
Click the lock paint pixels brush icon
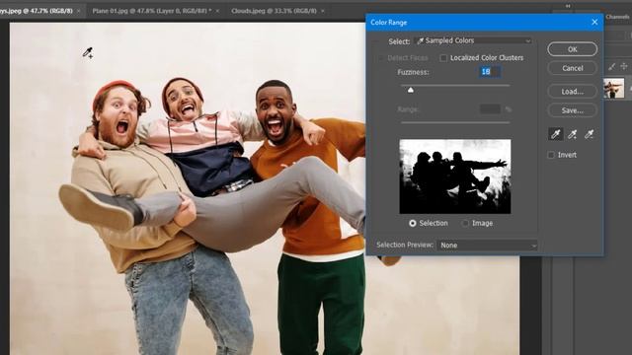click(x=612, y=67)
